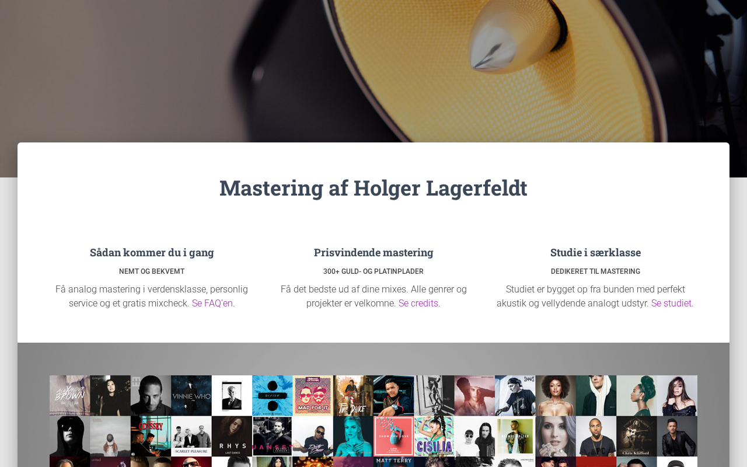747x467 pixels.
Task: Select the 'Mastering af Holger Lagerfeldt' title
Action: click(373, 188)
